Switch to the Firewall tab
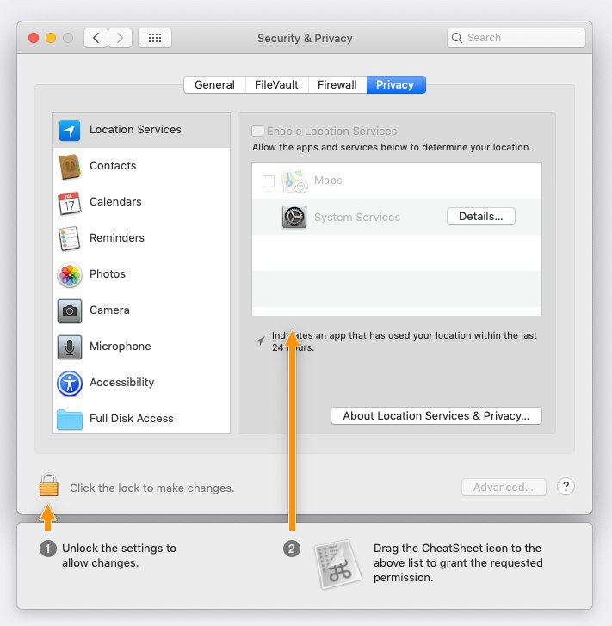This screenshot has height=626, width=612. [x=337, y=84]
